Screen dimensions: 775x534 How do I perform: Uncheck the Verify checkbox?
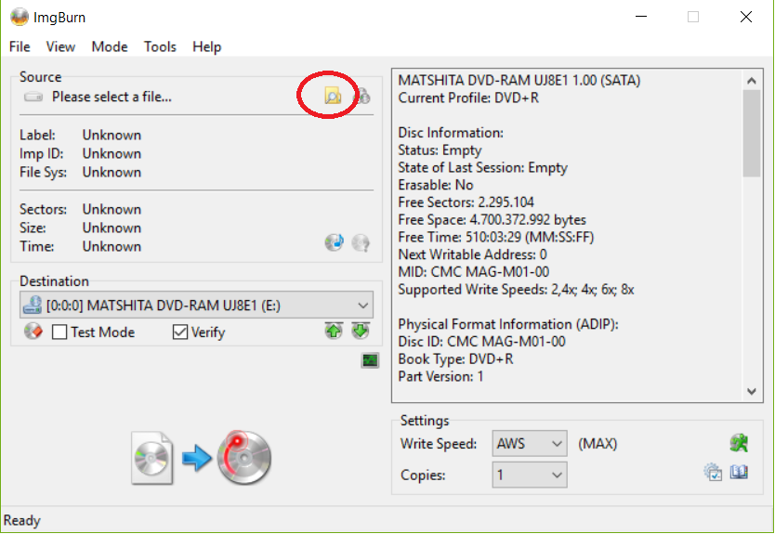coord(180,332)
